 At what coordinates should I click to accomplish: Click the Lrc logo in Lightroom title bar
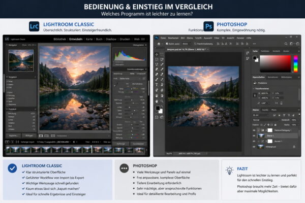point(7,39)
